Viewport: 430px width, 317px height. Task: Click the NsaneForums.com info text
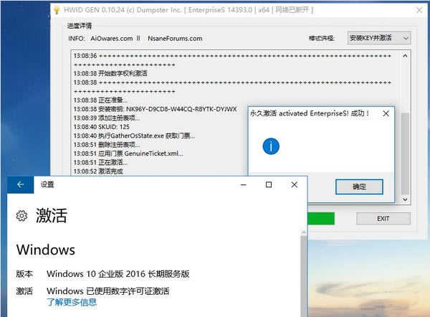[x=175, y=39]
